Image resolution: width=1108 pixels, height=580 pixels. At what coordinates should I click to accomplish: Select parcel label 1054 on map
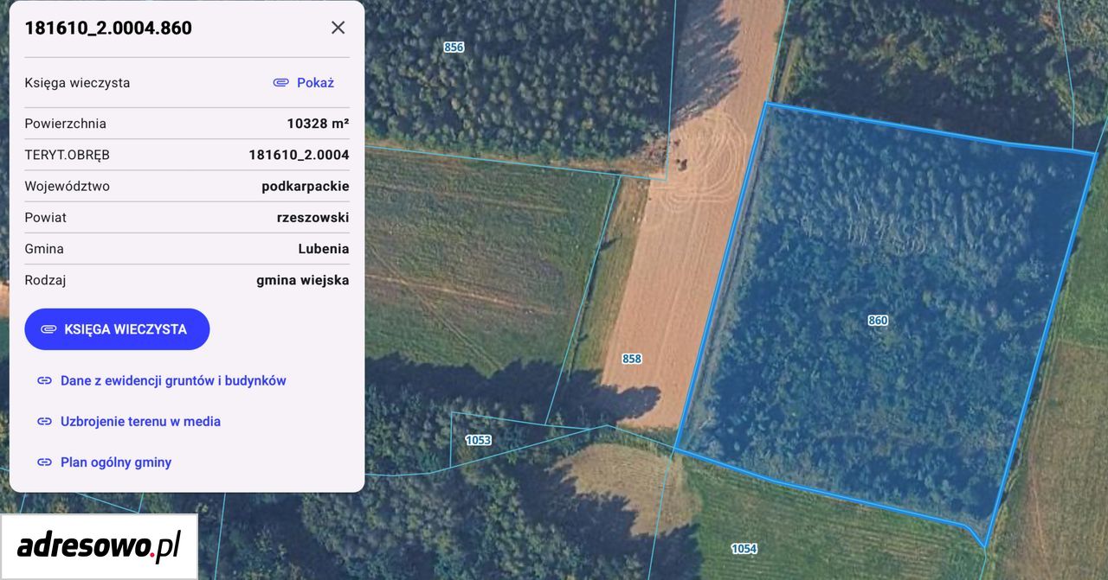[744, 549]
